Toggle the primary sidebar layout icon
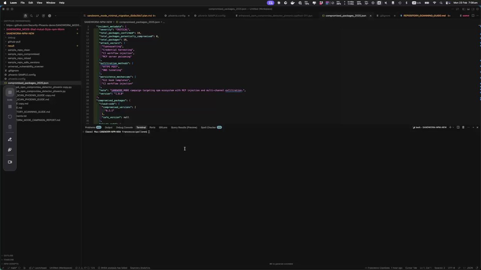481x270 pixels. click(x=463, y=9)
